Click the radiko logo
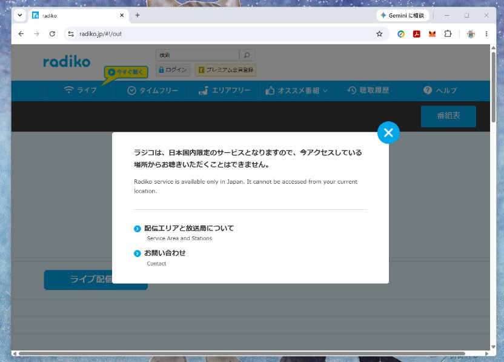The image size is (504, 362). [x=67, y=61]
